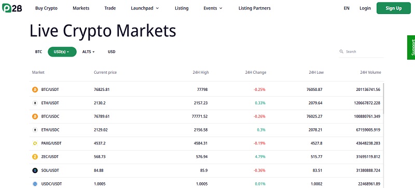Open the Events dropdown menu
Screen dimensions: 415x188
(x=213, y=8)
